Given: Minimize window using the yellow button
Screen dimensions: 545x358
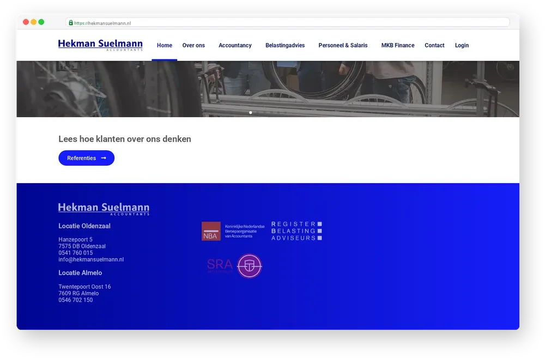Looking at the screenshot, I should [x=33, y=22].
